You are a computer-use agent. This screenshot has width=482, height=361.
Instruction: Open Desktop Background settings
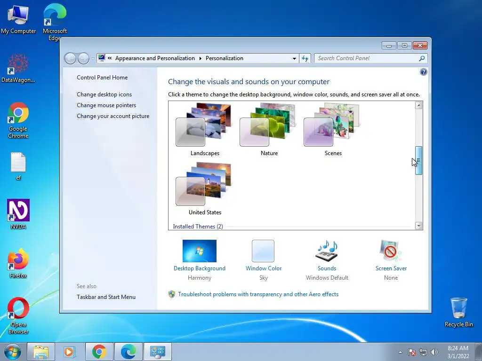[x=199, y=251]
